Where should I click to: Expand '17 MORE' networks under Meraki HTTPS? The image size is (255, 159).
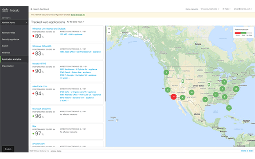point(65,78)
